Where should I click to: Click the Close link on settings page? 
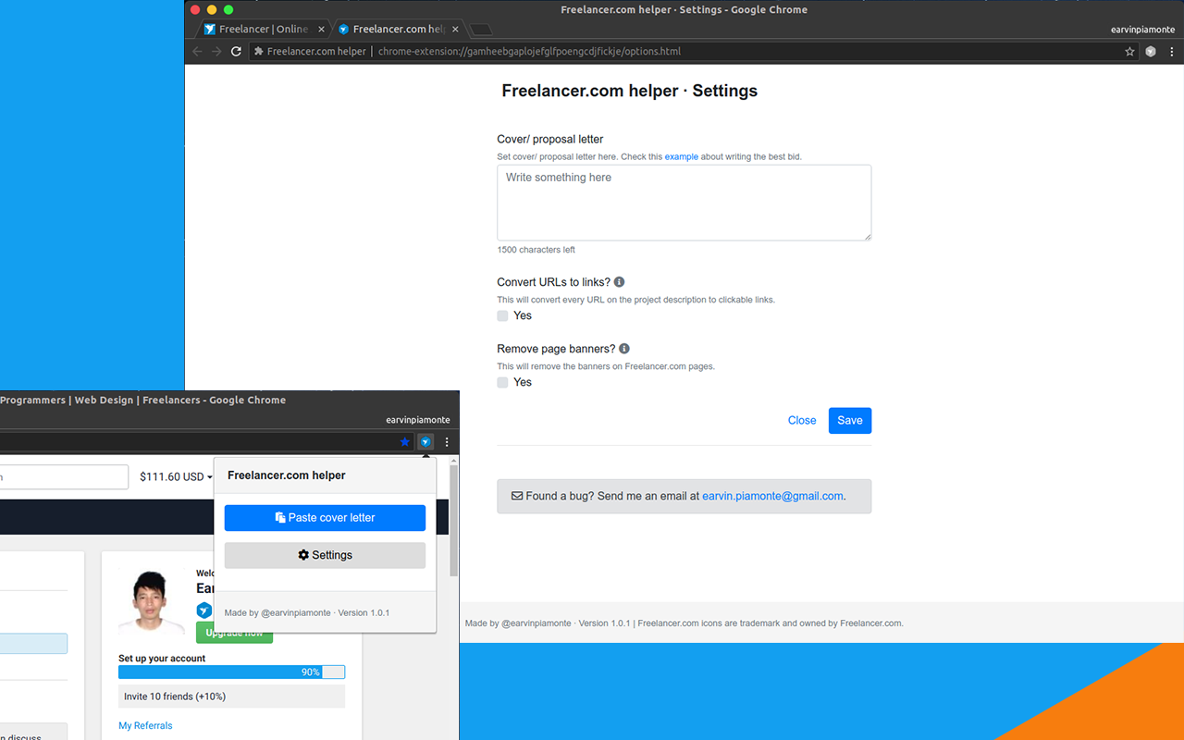tap(802, 421)
